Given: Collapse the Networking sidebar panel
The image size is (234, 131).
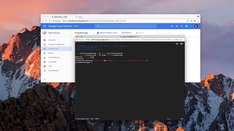Looking at the screenshot, I should pyautogui.click(x=45, y=79).
